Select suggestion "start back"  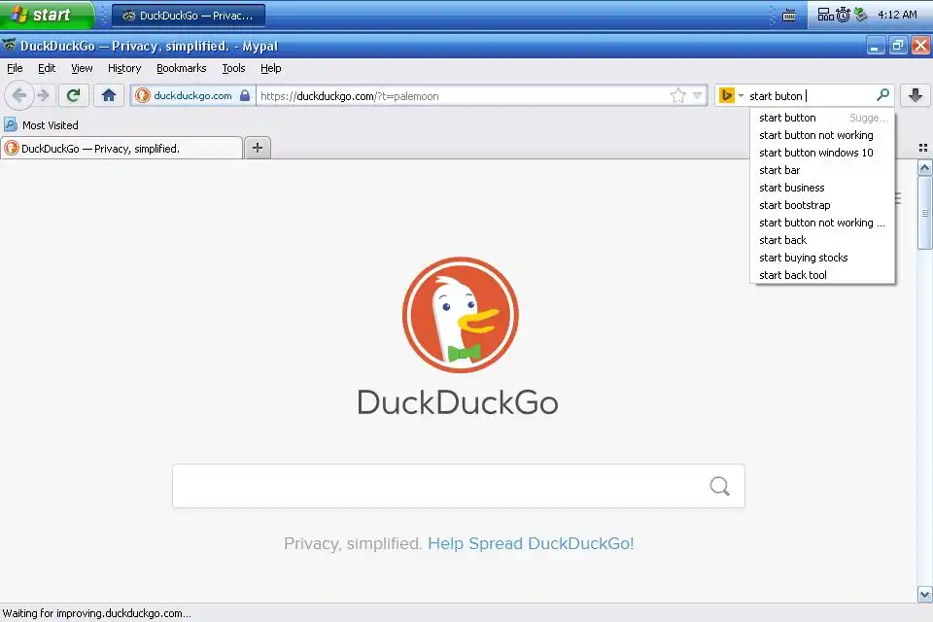coord(822,240)
